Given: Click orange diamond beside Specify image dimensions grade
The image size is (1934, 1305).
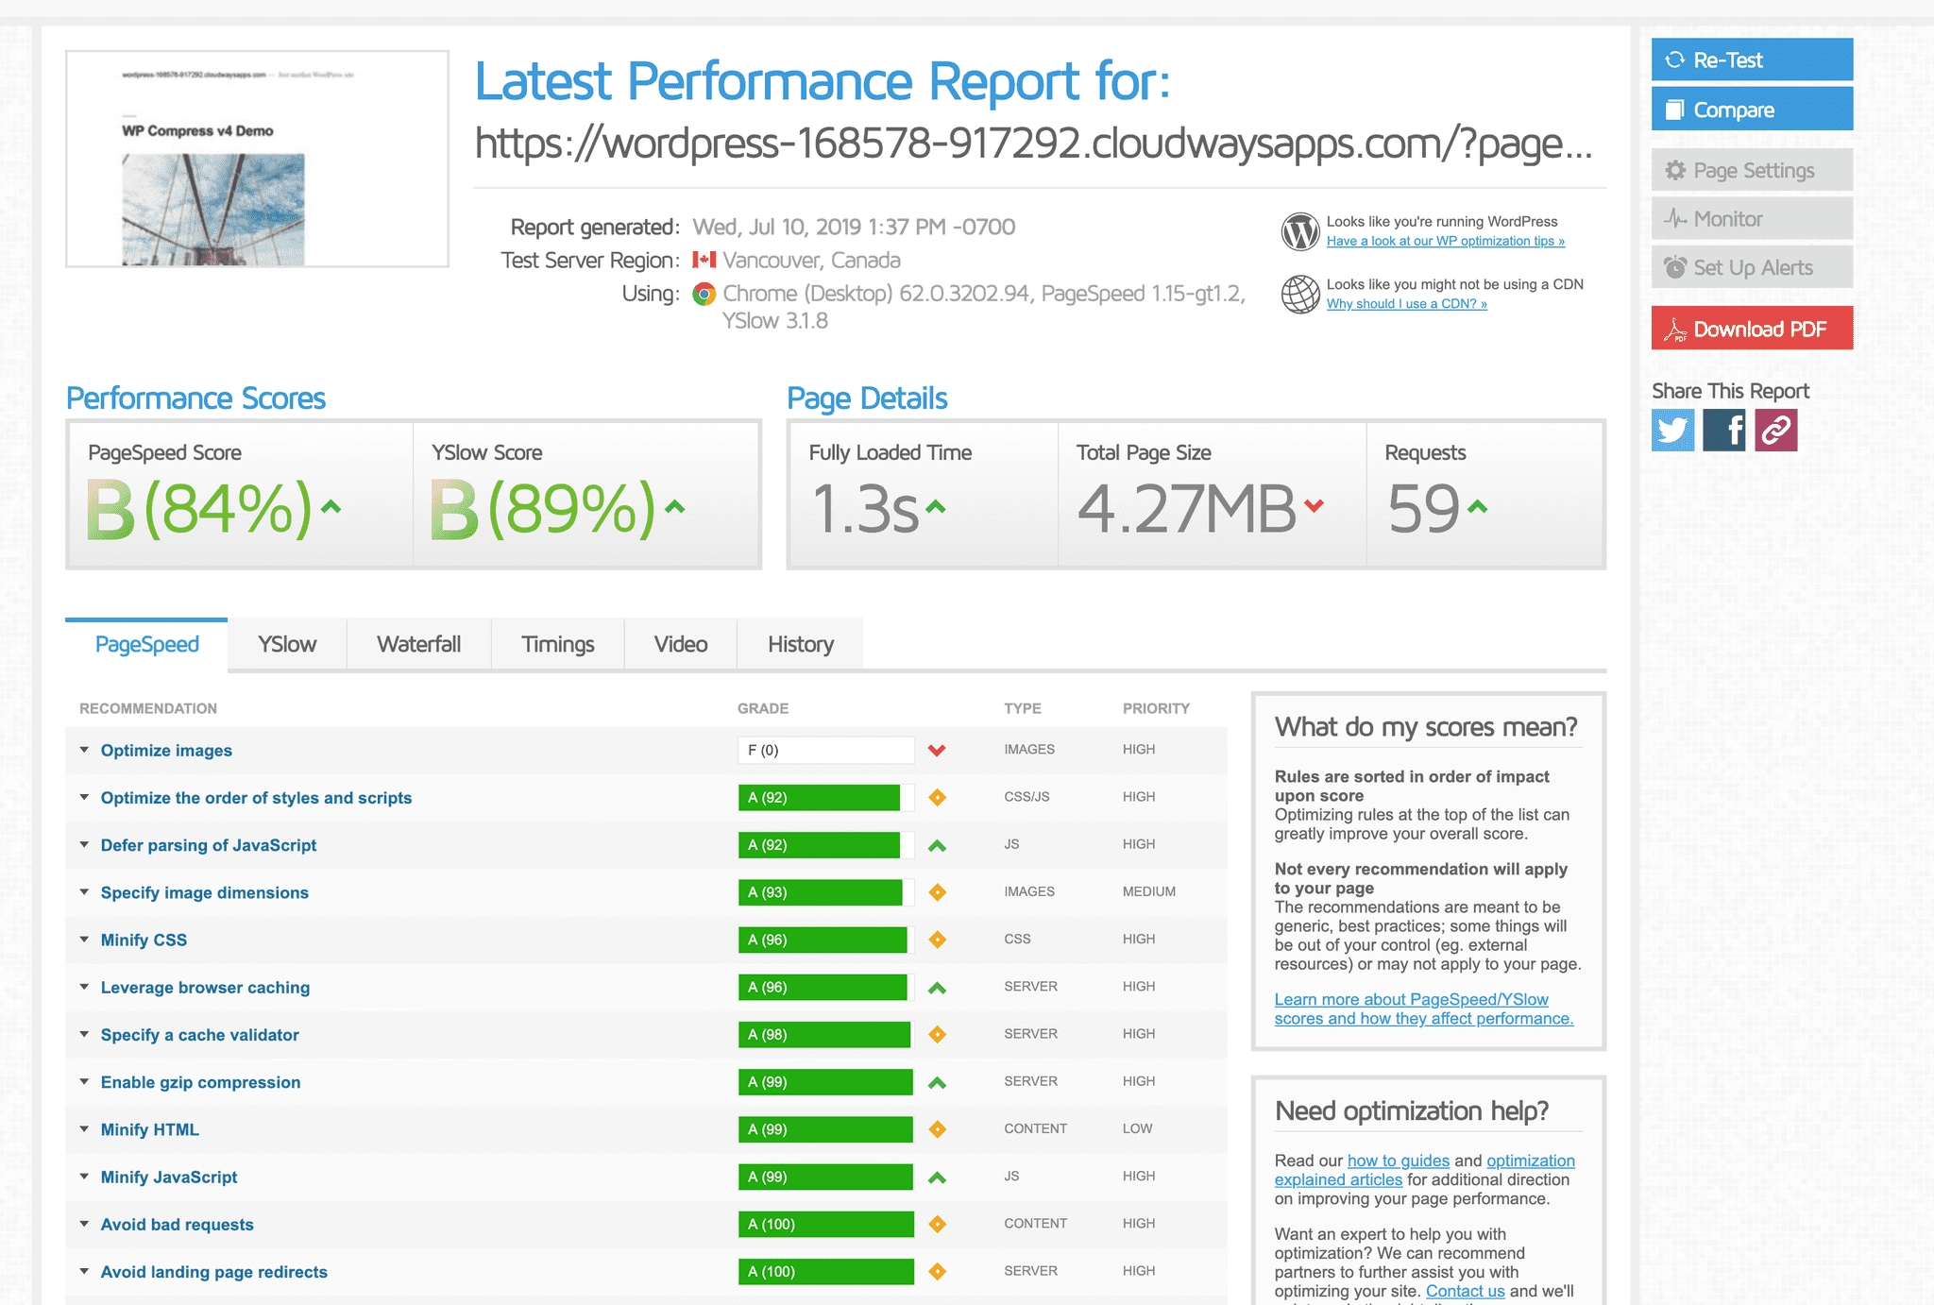Looking at the screenshot, I should pyautogui.click(x=937, y=892).
